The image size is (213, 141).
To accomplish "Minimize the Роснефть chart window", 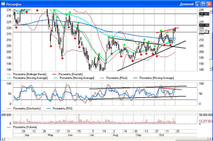I will pos(198,4).
